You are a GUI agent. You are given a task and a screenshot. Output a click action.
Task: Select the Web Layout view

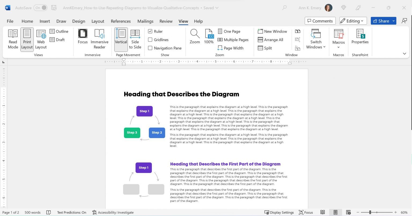pos(41,39)
